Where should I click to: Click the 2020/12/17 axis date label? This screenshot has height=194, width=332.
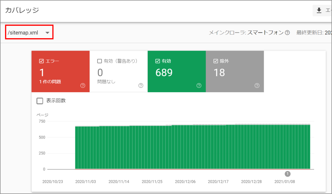point(218,181)
